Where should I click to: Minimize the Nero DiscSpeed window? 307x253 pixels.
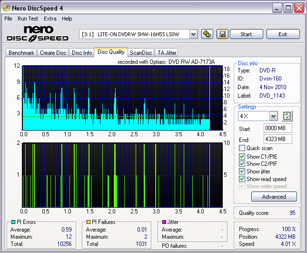click(277, 8)
